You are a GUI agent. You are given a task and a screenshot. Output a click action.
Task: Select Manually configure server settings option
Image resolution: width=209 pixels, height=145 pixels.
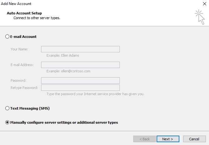7,122
